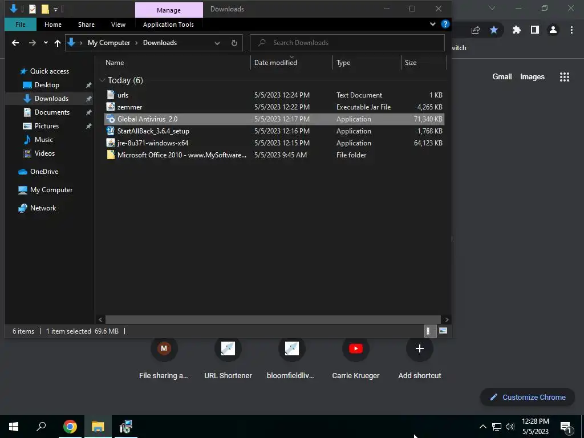Open the File ribbon tab
584x438 pixels.
21,25
